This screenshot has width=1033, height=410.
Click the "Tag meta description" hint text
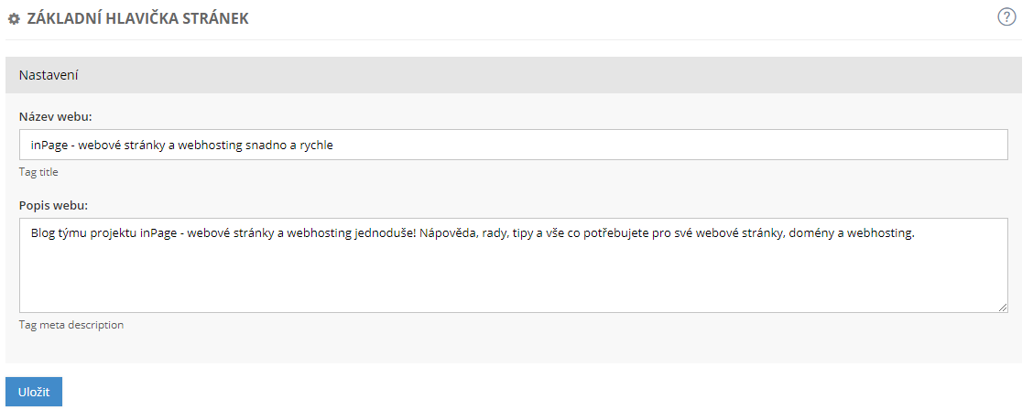pos(71,324)
